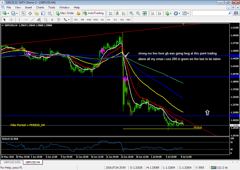The height and width of the screenshot is (170, 240).
Task: Toggle the Data Window crosshair-target icon
Action: [30, 13]
